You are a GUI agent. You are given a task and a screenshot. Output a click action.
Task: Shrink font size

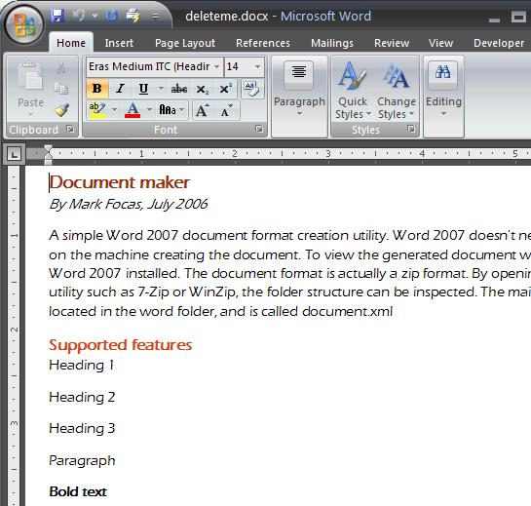click(x=226, y=110)
